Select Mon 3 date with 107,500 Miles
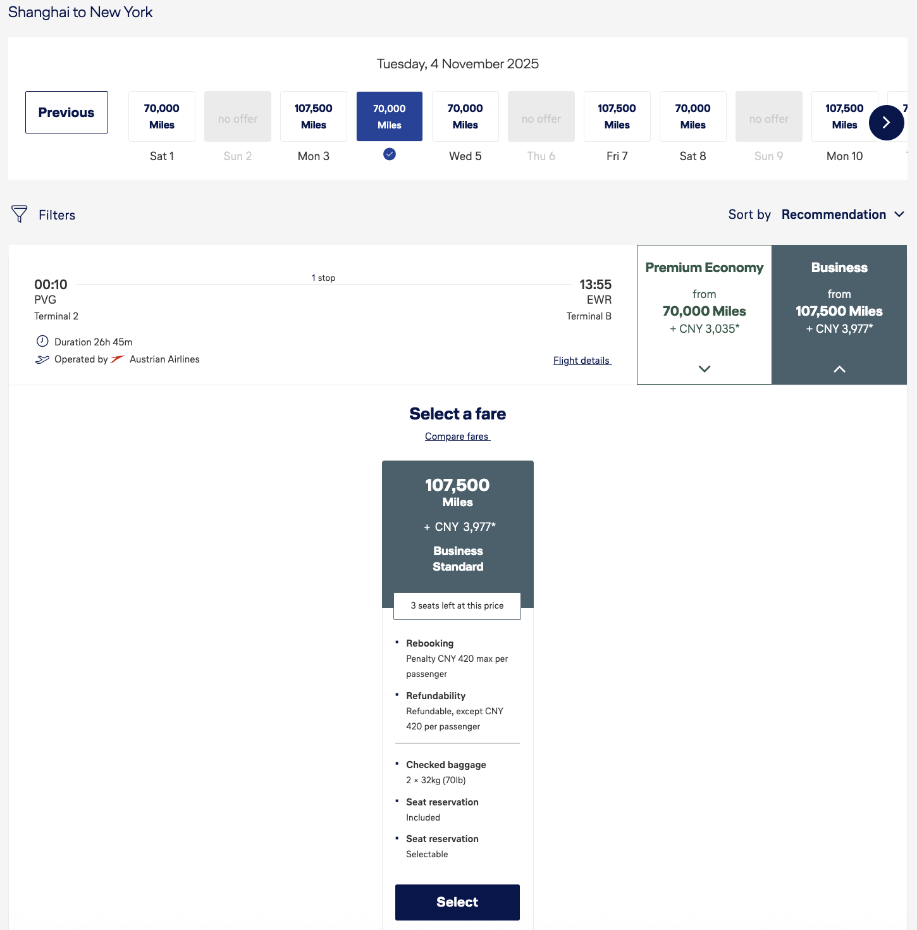Viewport: 917px width, 930px height. [x=314, y=116]
